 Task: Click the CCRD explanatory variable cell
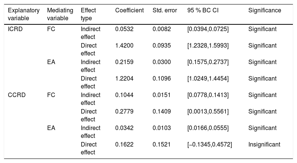[x=17, y=95]
